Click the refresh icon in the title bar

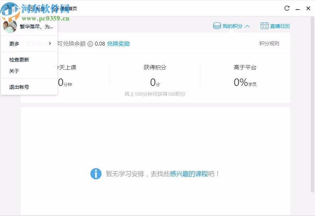tap(287, 8)
